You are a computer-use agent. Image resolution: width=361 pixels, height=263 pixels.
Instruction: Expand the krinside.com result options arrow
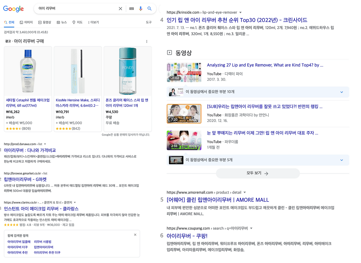pos(241,12)
